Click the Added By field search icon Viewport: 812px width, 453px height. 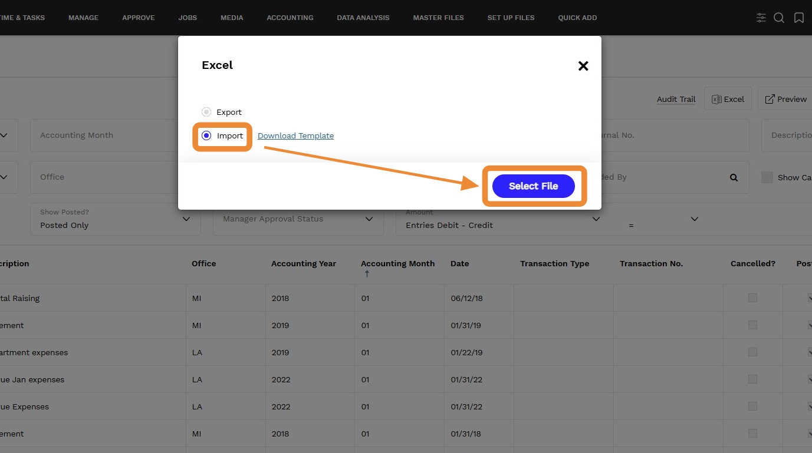(x=734, y=177)
